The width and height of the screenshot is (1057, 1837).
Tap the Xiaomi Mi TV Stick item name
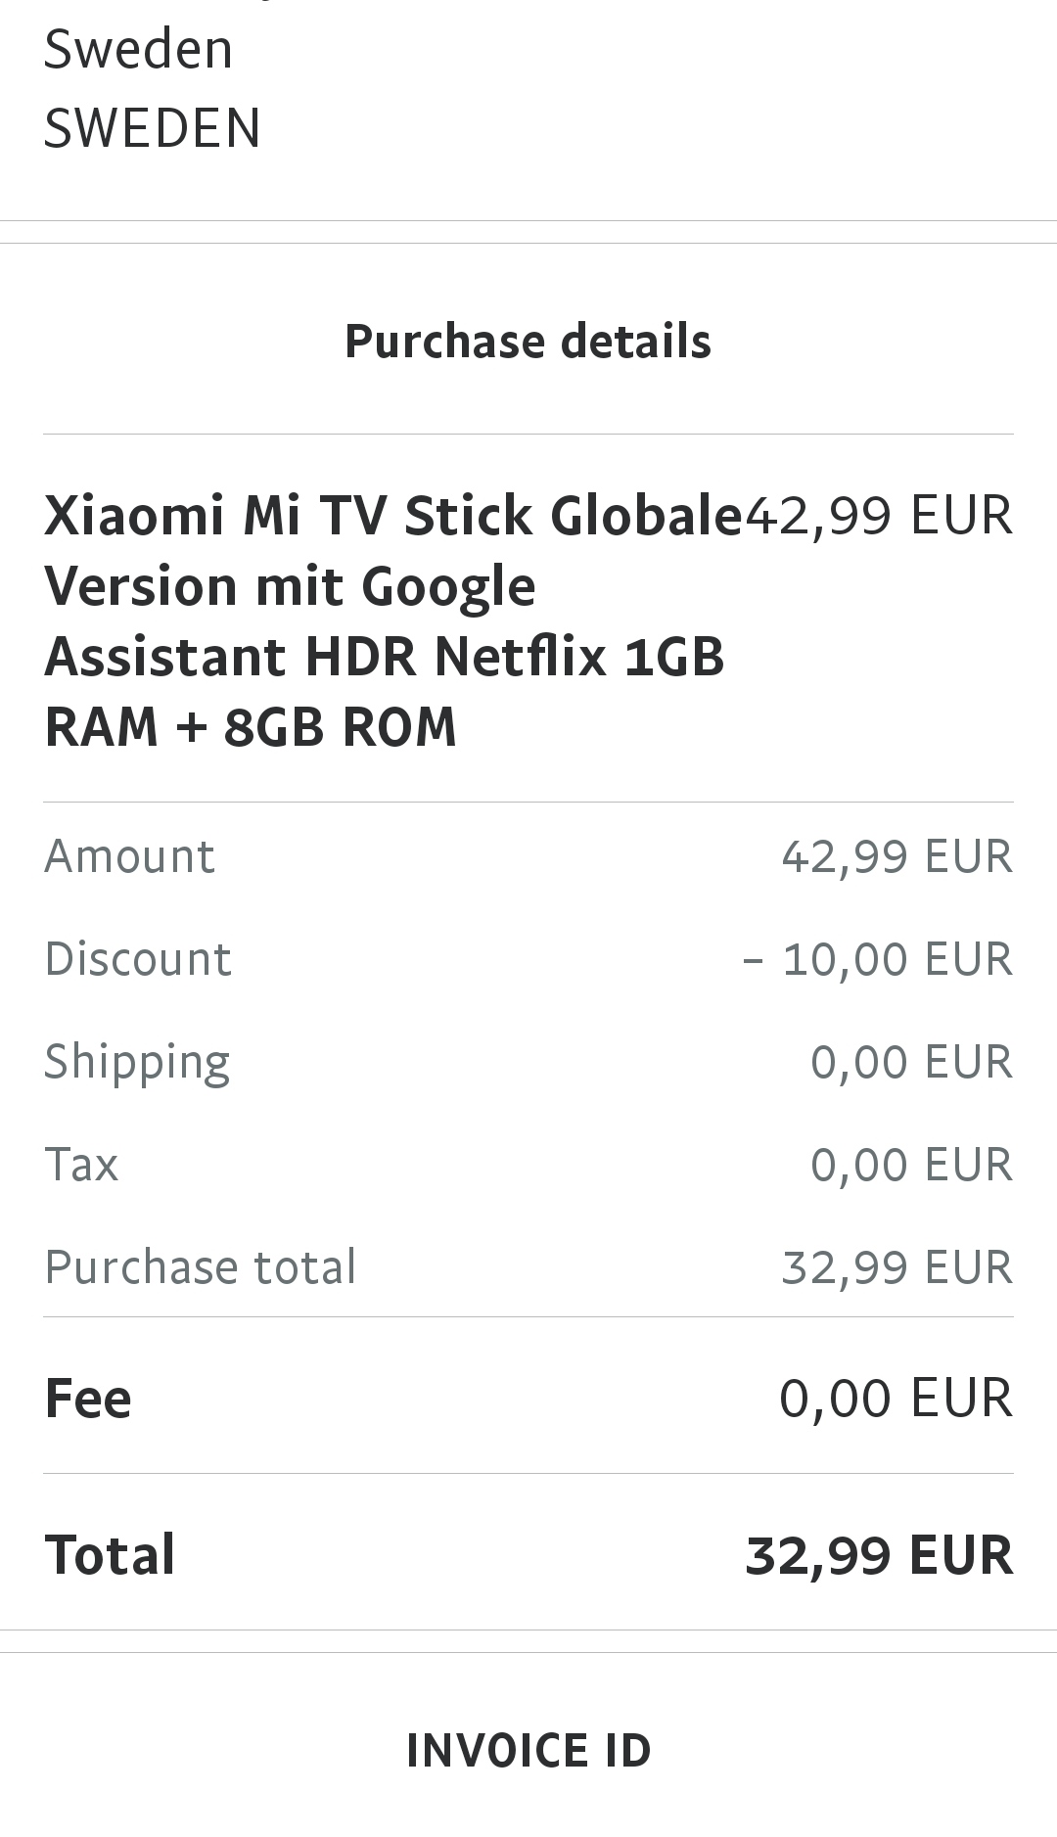pyautogui.click(x=393, y=620)
